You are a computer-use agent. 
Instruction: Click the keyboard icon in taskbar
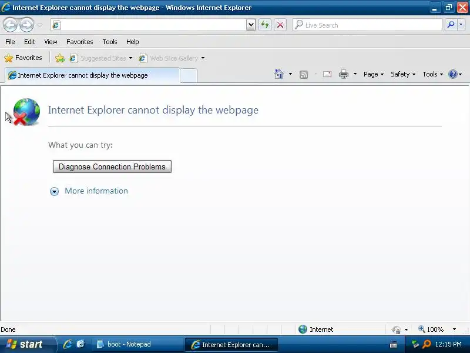tap(394, 345)
